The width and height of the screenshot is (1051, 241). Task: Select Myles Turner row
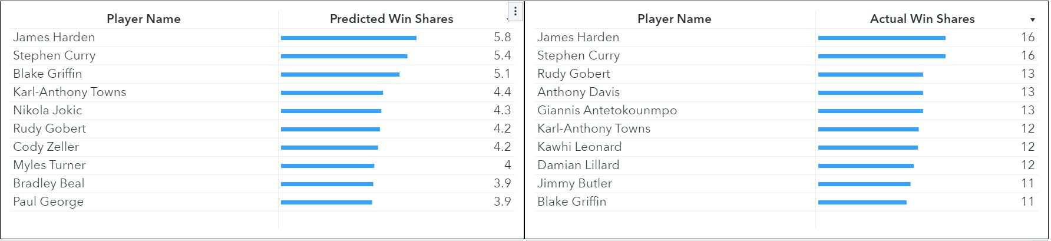pyautogui.click(x=262, y=165)
